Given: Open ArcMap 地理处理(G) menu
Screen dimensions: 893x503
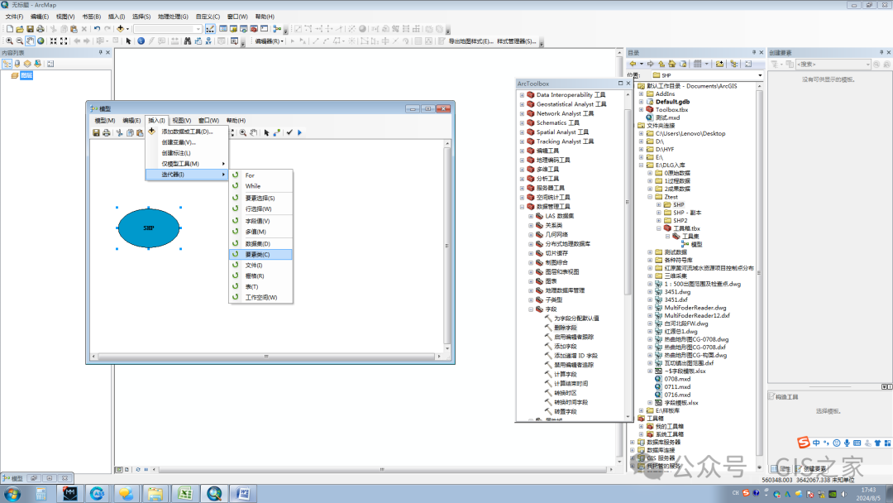Looking at the screenshot, I should (x=173, y=17).
